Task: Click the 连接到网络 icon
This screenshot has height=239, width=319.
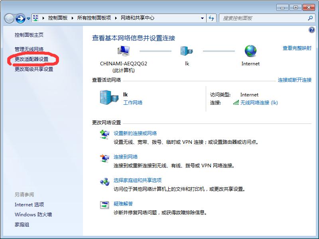Action: tap(105, 157)
